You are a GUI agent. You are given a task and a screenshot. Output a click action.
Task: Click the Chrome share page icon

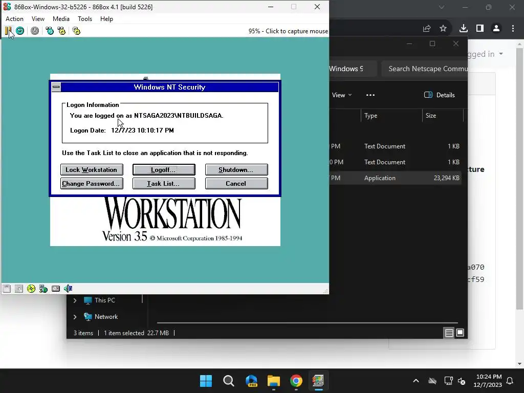click(427, 29)
